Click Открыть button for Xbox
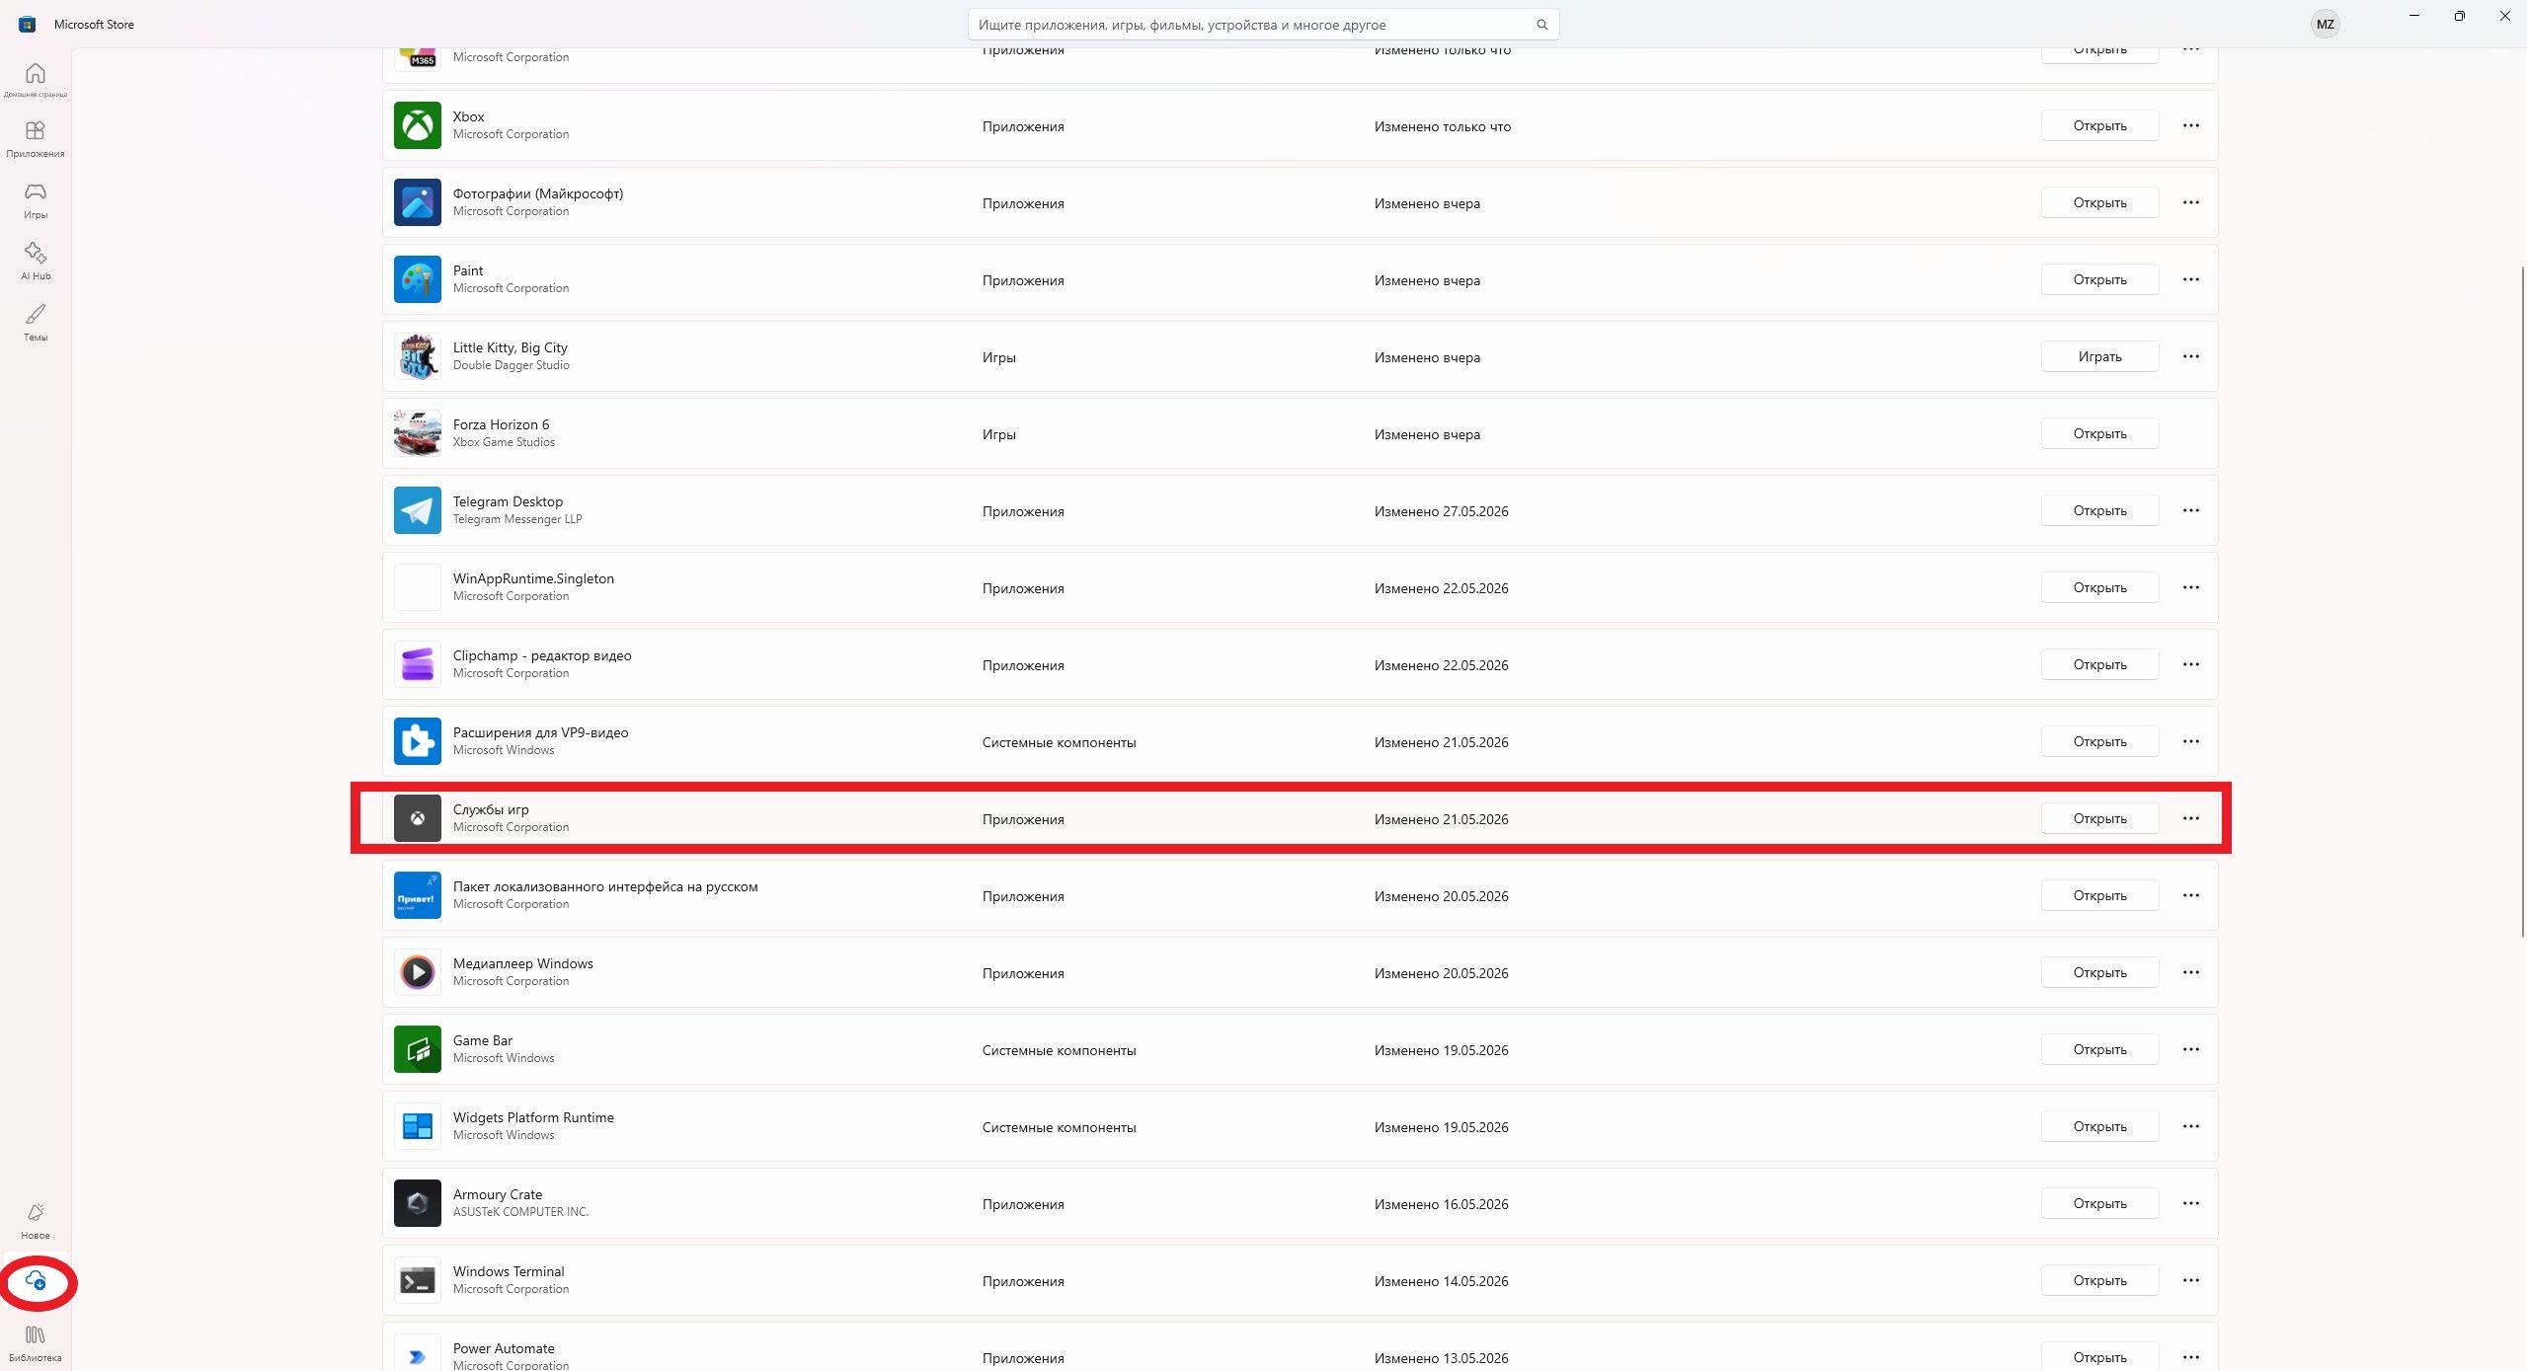This screenshot has height=1371, width=2527. pyautogui.click(x=2099, y=125)
